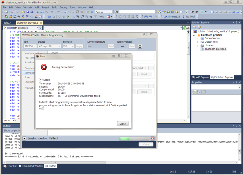Screen dimensions: 244x175
Task: Switch to the Command Window tab
Action: [x=31, y=166]
